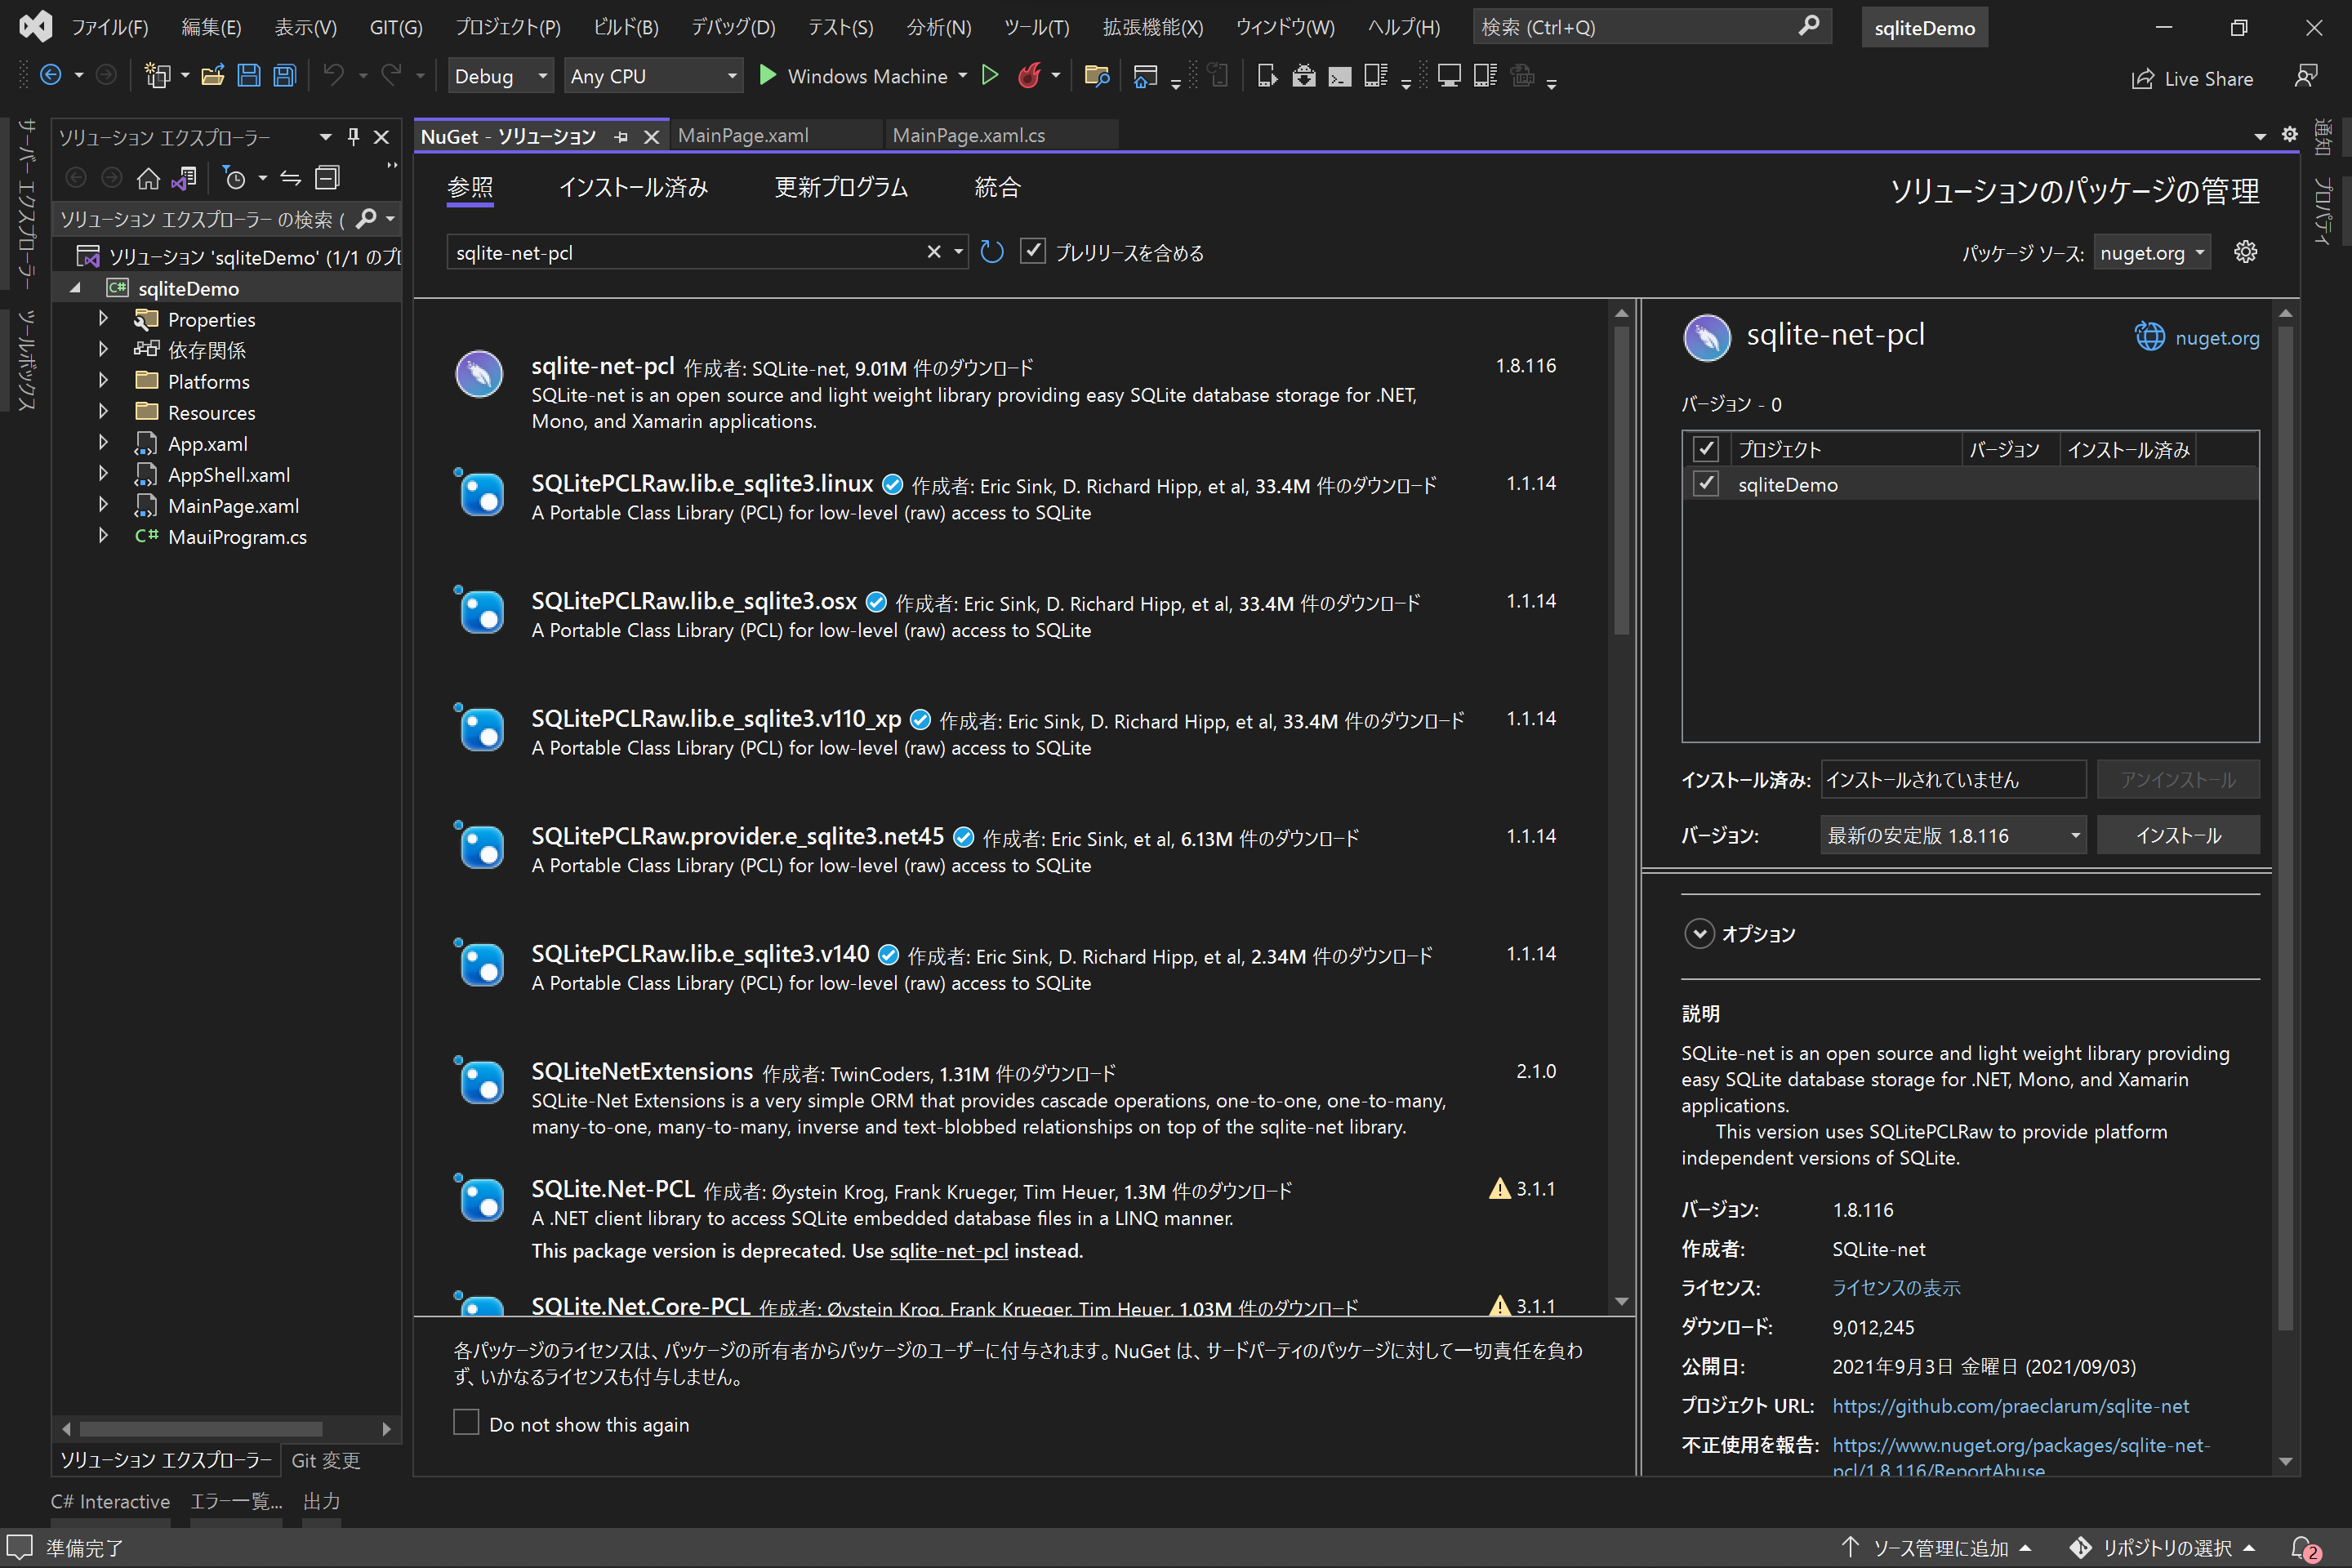Toggle the プレリリースを含める checkbox
Viewport: 2352px width, 1568px height.
pyautogui.click(x=1034, y=251)
